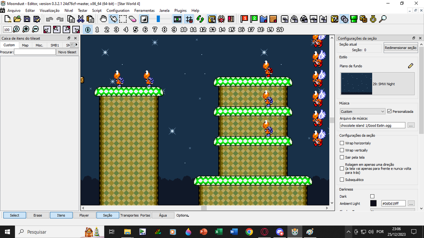Image resolution: width=424 pixels, height=238 pixels.
Task: Reset zoom with the R magnifier
Action: point(16,29)
